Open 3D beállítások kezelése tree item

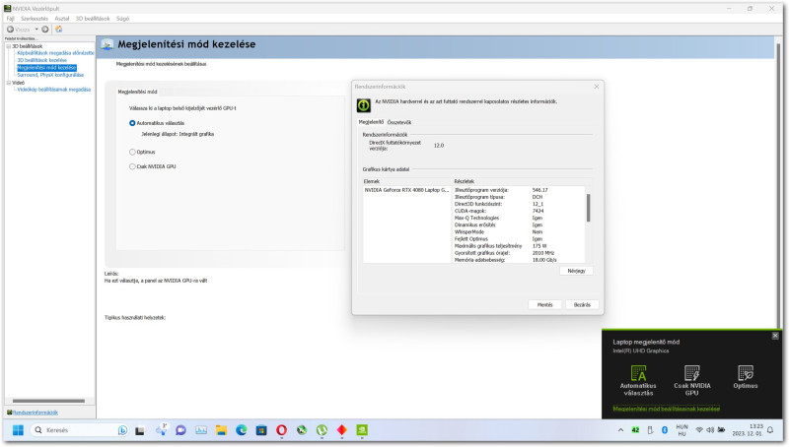(41, 60)
